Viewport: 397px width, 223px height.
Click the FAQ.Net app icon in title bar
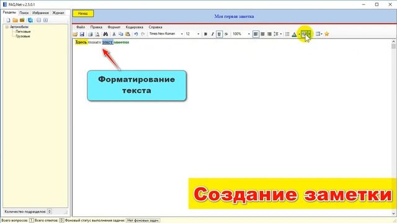click(5, 4)
